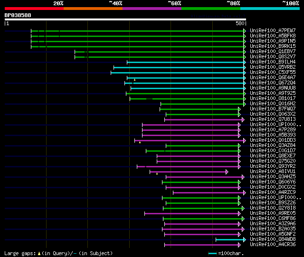Select the UniRef100_Q2Y8I8 label
Viewport: 304px width, 257px height.
(273, 208)
